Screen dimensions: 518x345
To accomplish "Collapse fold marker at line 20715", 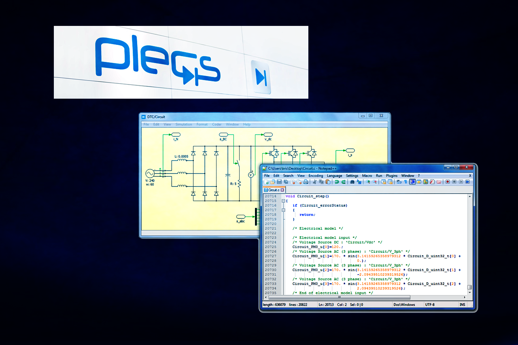I will [283, 201].
